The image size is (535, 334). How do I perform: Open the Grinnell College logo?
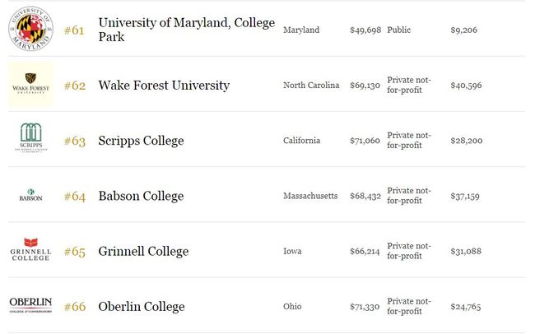[x=30, y=249]
